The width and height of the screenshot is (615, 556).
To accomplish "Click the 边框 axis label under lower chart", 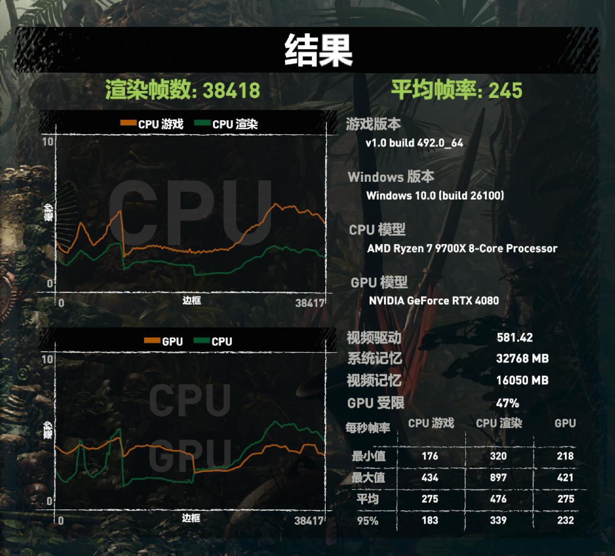I will coord(191,518).
